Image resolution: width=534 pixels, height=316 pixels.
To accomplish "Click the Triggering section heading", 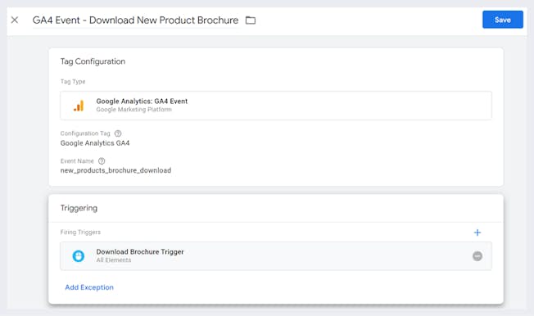I will click(x=79, y=208).
